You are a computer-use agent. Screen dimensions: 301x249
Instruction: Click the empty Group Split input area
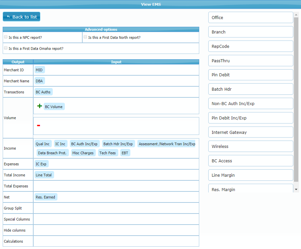[116, 208]
